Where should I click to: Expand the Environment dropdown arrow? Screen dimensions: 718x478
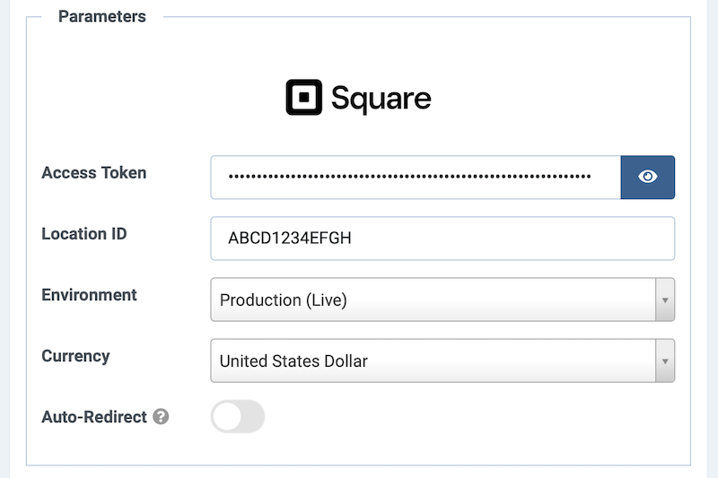665,300
